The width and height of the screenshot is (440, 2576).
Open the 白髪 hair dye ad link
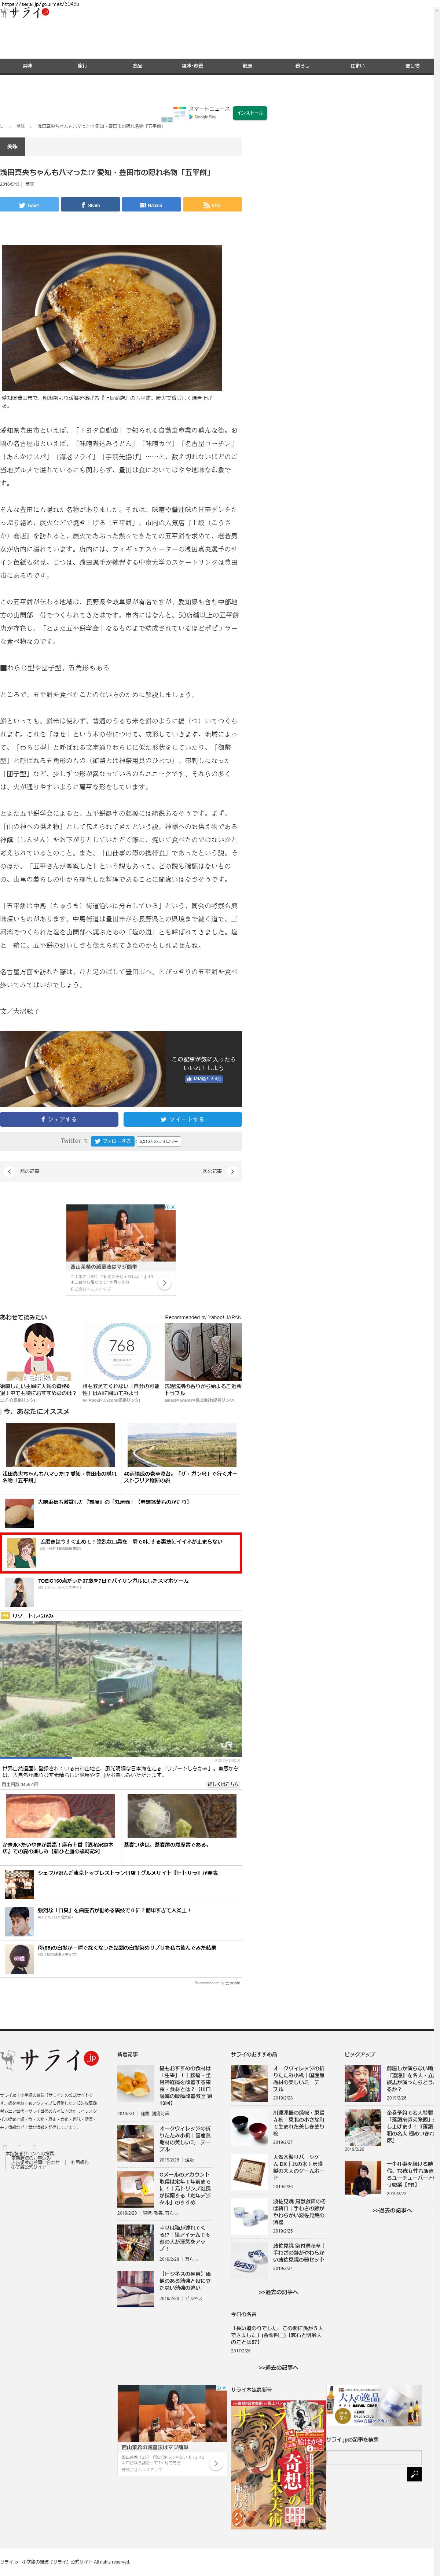126,1948
